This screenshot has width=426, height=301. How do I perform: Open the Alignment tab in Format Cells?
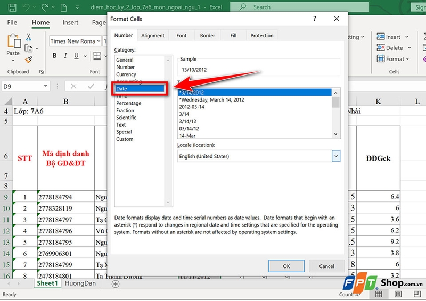153,35
